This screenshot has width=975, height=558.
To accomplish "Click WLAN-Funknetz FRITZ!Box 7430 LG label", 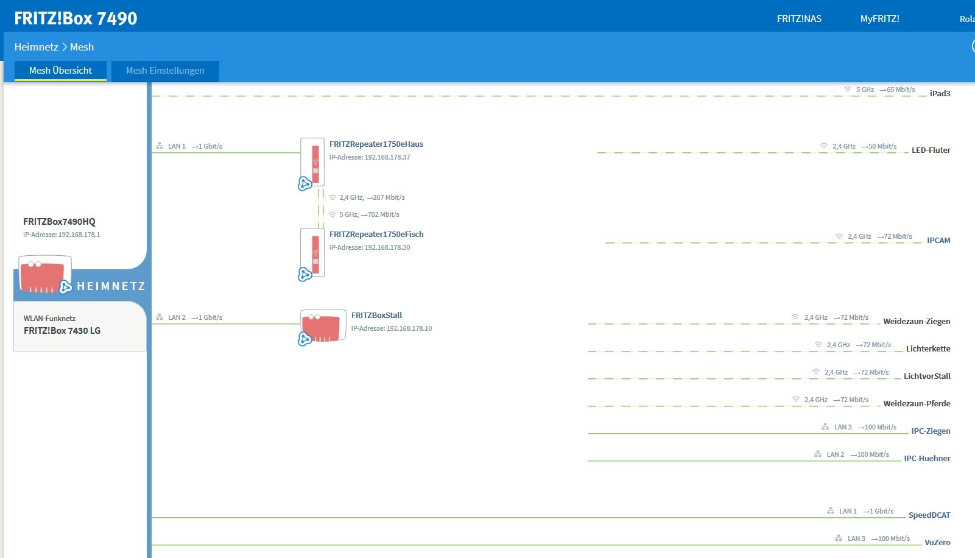I will 62,325.
